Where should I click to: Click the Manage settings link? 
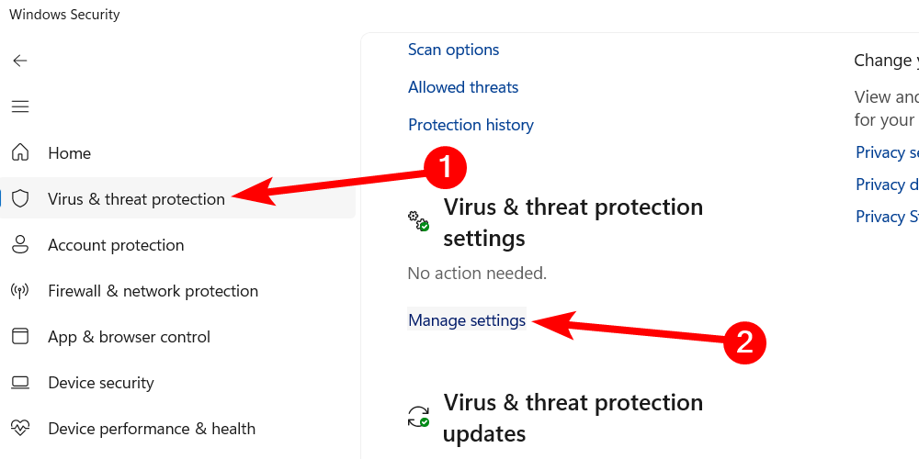pos(467,320)
